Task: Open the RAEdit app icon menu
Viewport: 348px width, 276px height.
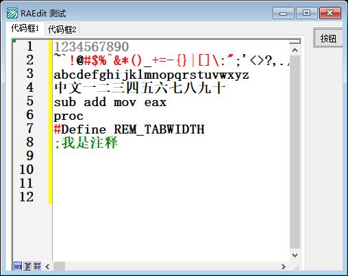Action: tap(12, 13)
